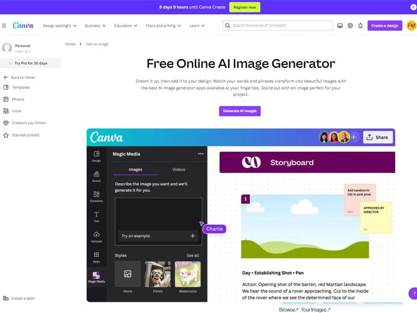This screenshot has height=313, width=417.
Task: Open Magic Media three-dot options
Action: click(x=201, y=154)
